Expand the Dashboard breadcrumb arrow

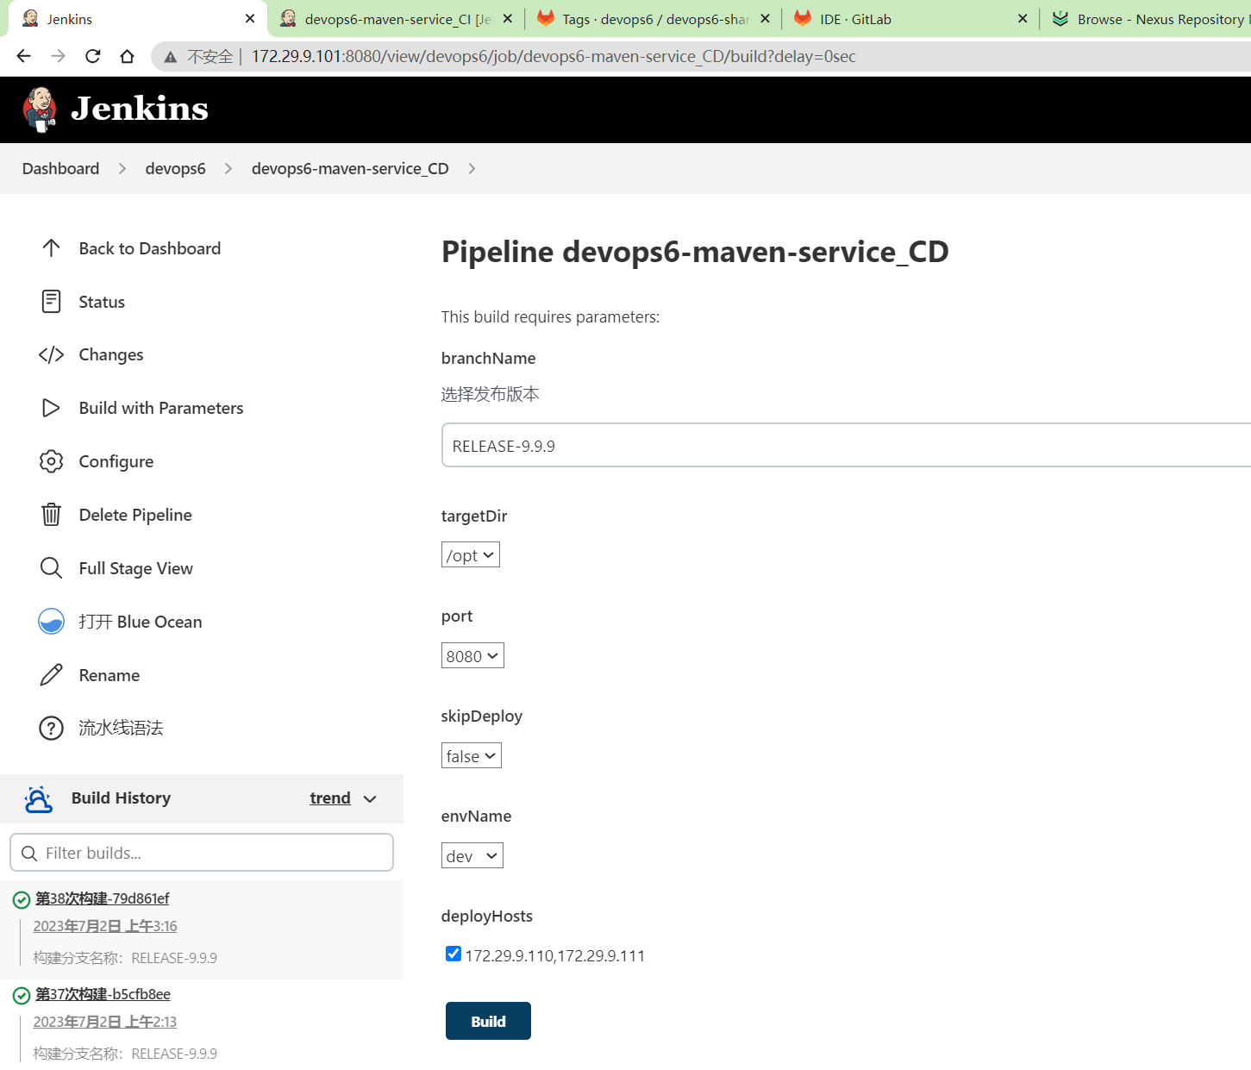click(122, 169)
